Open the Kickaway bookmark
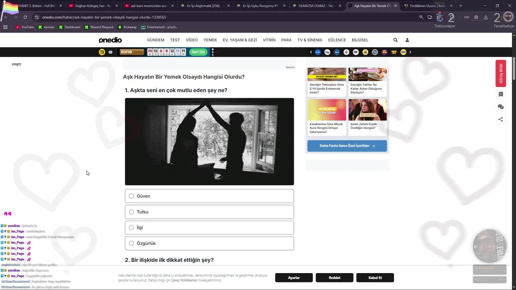Viewport: 516px width, 290px height. pyautogui.click(x=127, y=27)
